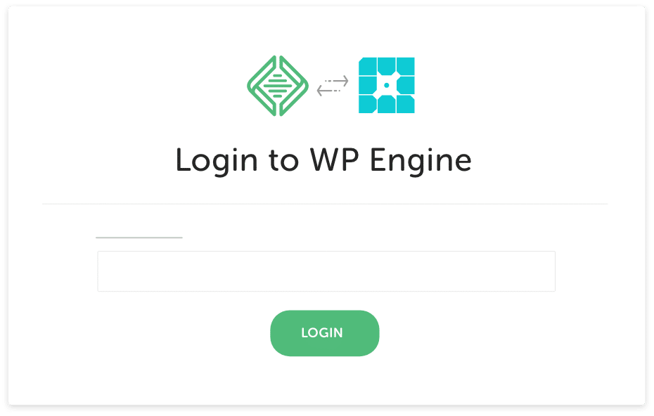The image size is (654, 416).
Task: Click the "Login to WP Engine" heading
Action: [323, 160]
